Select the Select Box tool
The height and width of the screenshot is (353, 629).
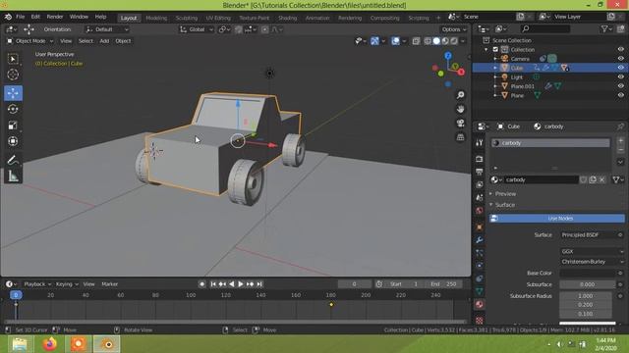coord(13,59)
